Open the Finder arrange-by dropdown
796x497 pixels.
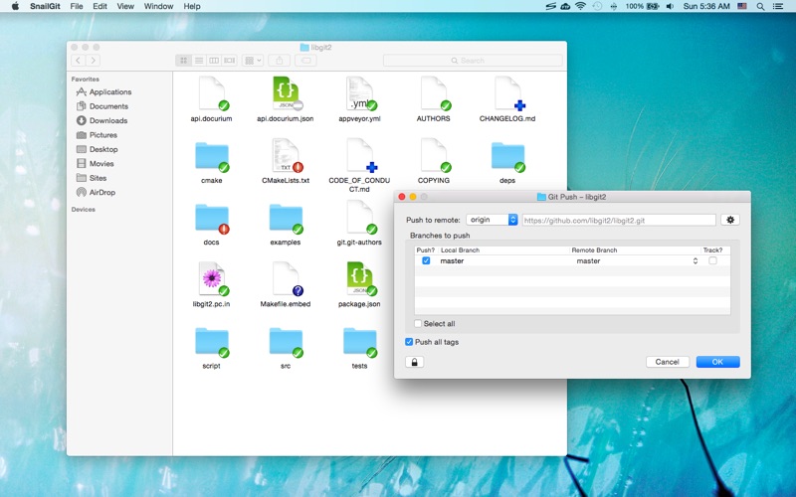[x=253, y=61]
